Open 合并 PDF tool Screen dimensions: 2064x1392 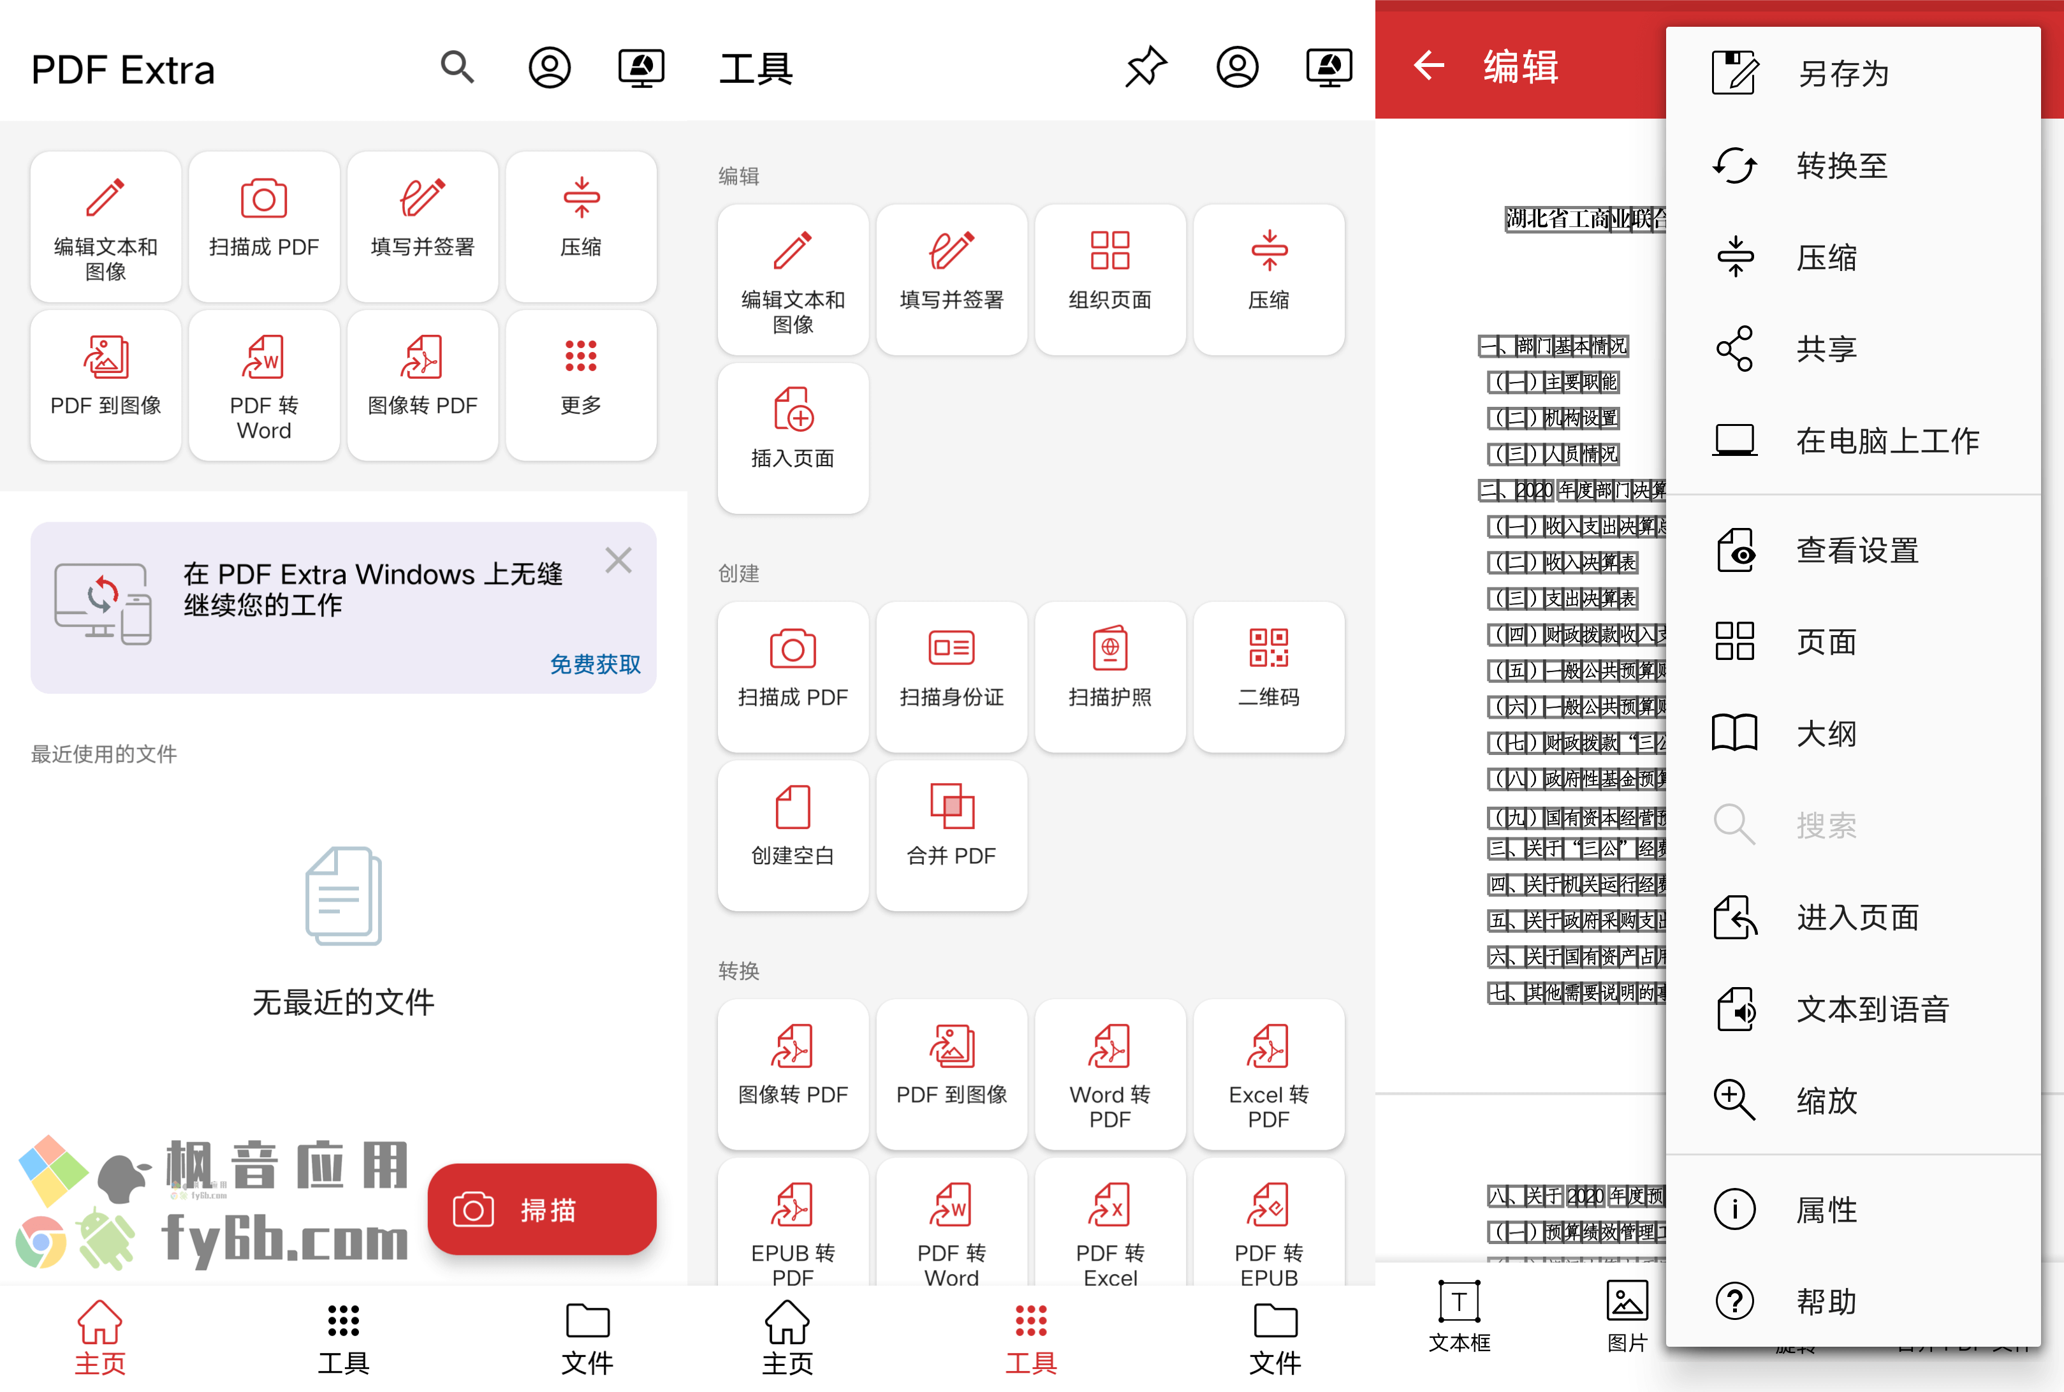[952, 836]
